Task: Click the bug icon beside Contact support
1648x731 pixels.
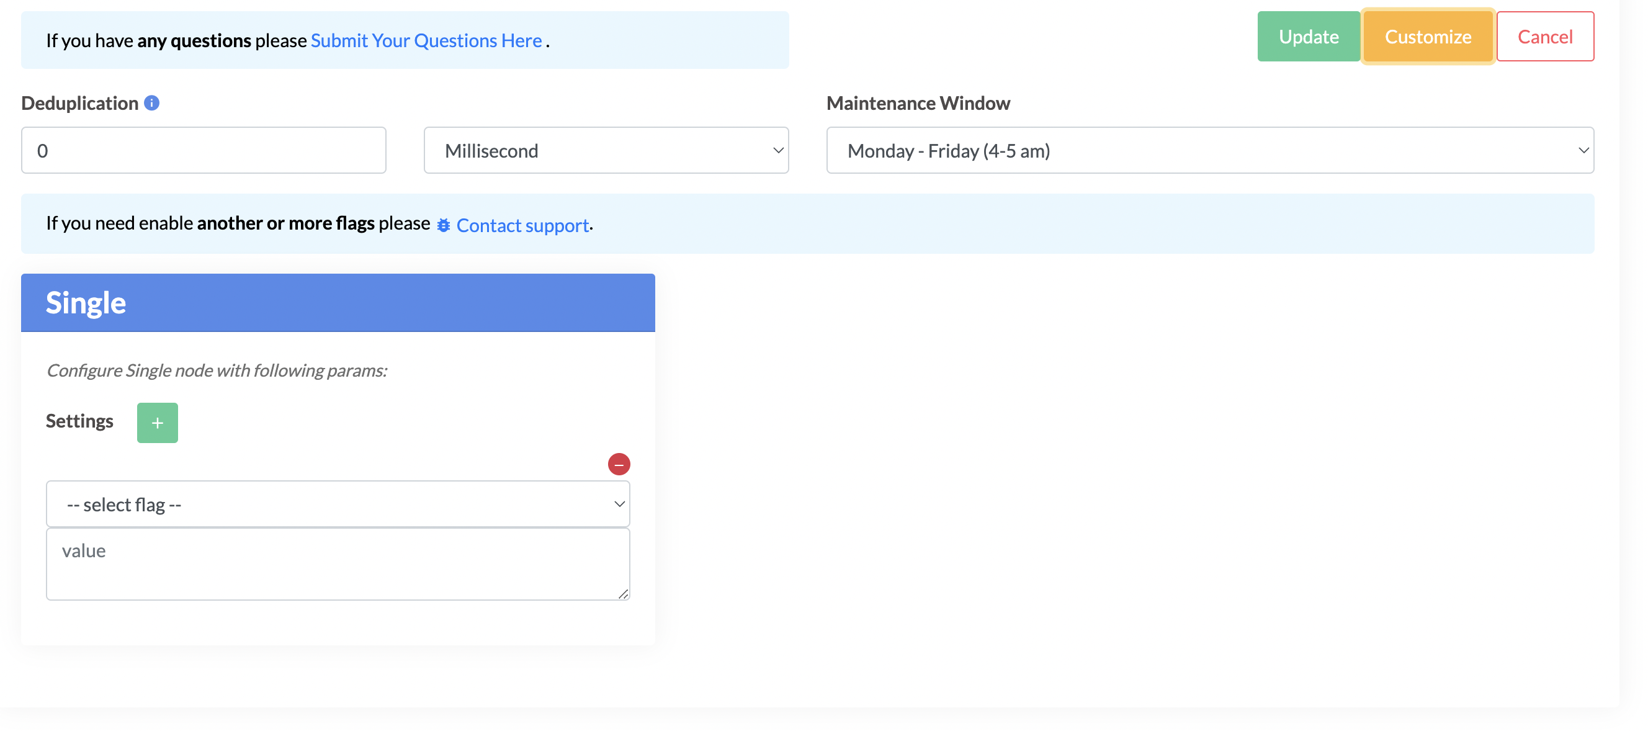Action: pos(444,225)
